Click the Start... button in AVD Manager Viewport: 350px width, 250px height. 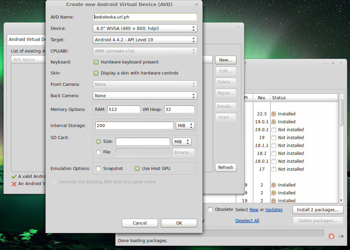point(225,117)
